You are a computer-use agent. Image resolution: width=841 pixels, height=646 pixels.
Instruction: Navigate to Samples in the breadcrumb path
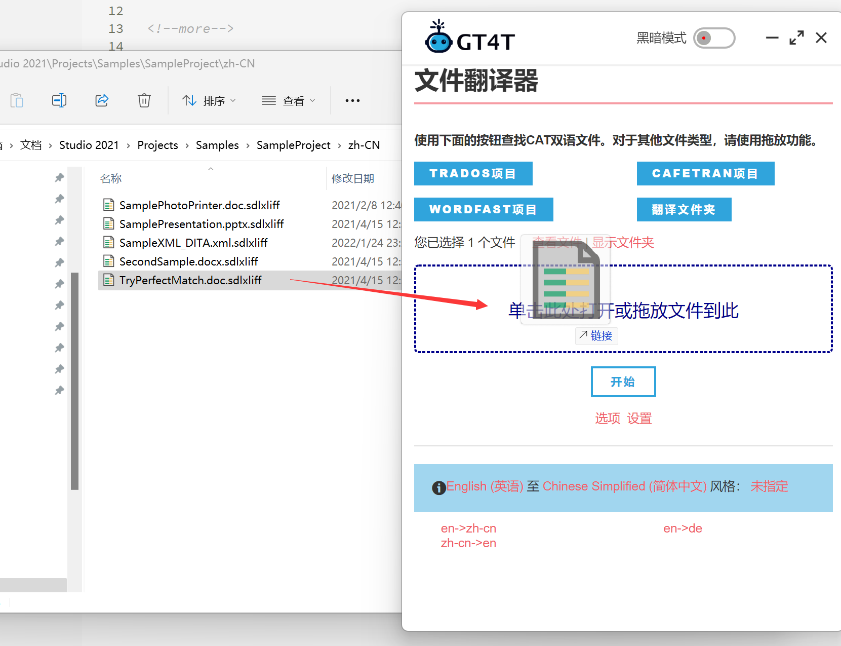click(217, 145)
